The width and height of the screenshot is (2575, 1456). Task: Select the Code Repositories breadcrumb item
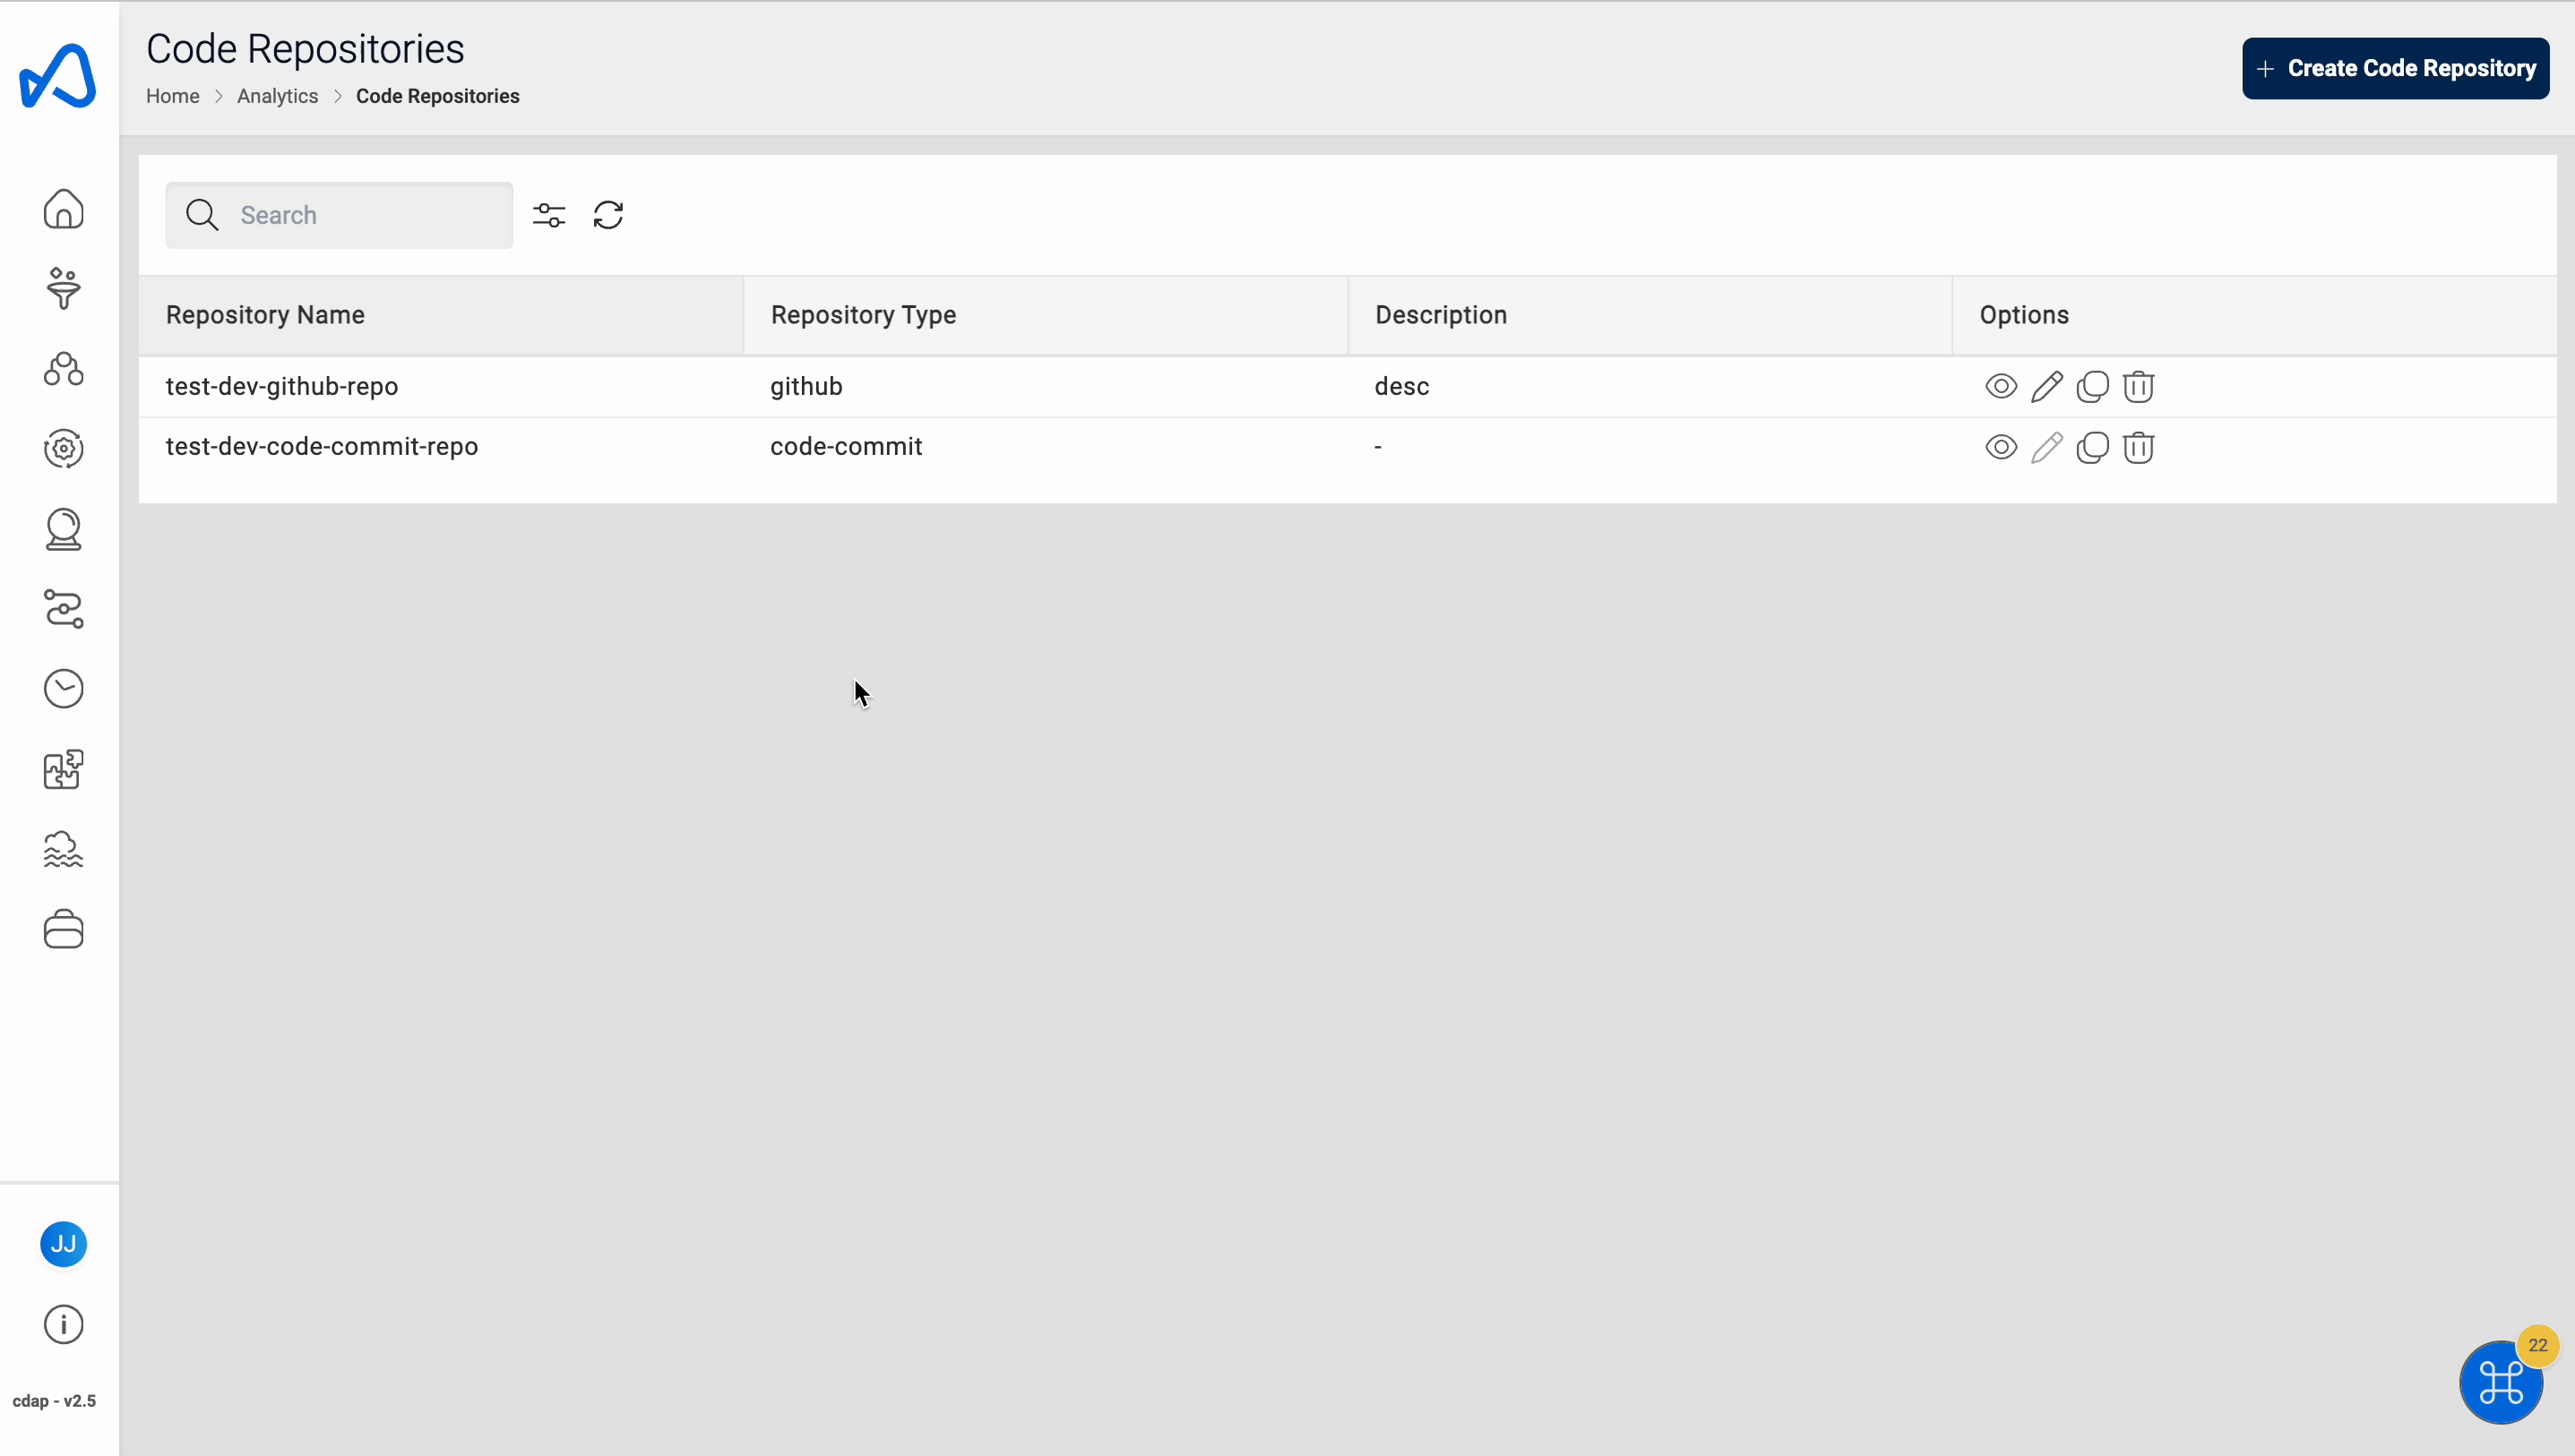437,96
